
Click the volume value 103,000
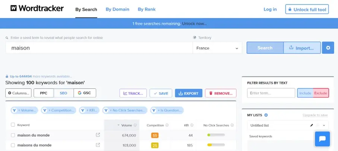click(129, 145)
